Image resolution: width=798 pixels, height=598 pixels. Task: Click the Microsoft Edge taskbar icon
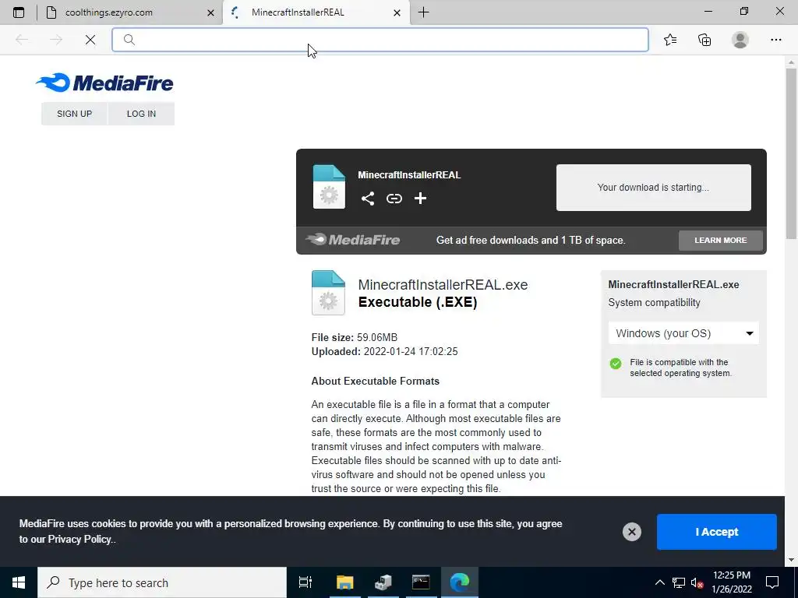point(460,582)
